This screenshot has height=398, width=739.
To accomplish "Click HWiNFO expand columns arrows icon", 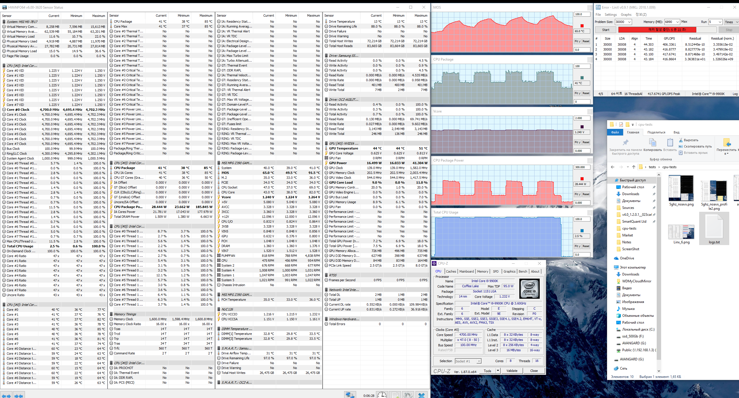I will click(6, 395).
